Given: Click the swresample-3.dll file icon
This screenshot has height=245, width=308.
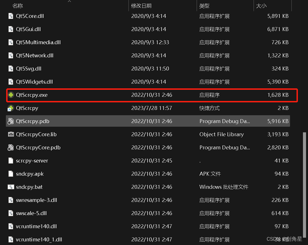Looking at the screenshot, I should point(11,200).
